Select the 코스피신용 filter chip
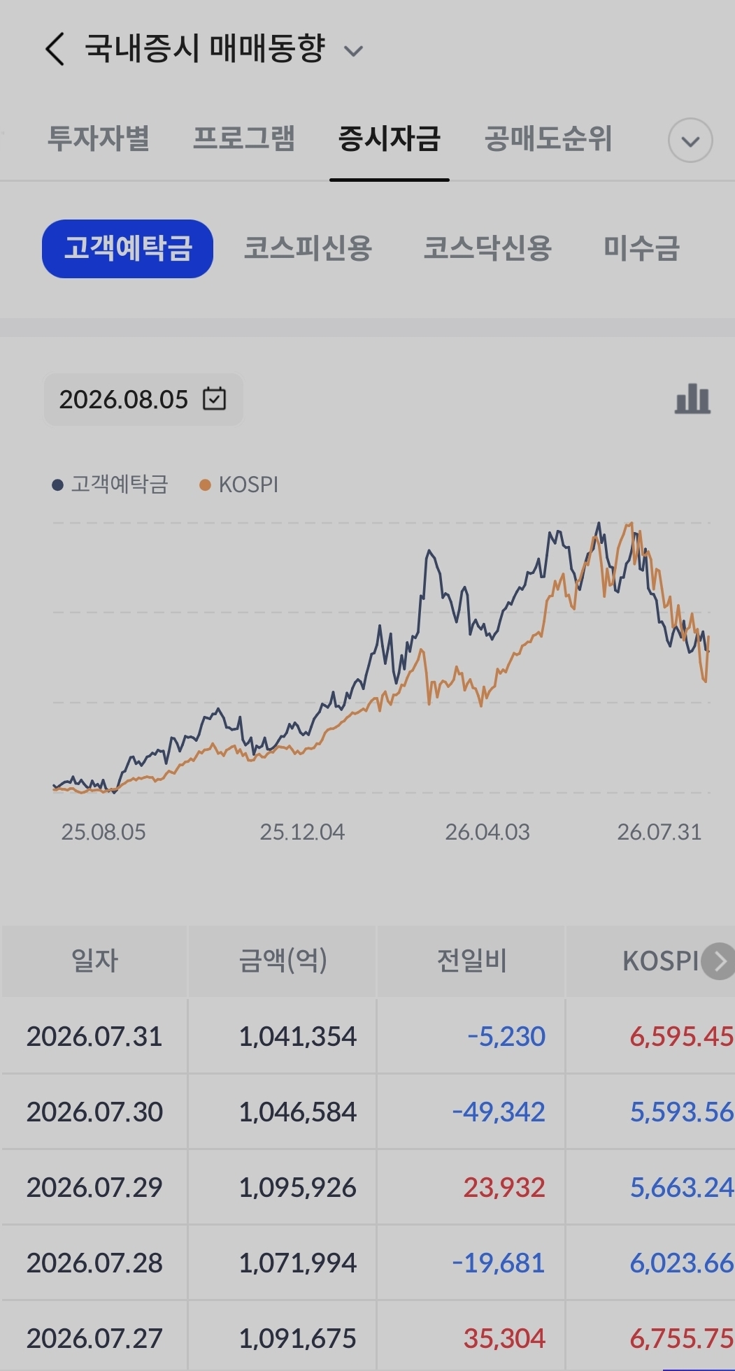Image resolution: width=735 pixels, height=1371 pixels. (x=308, y=249)
